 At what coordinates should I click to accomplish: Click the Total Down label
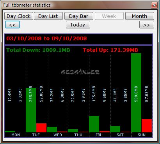pyautogui.click(x=38, y=50)
